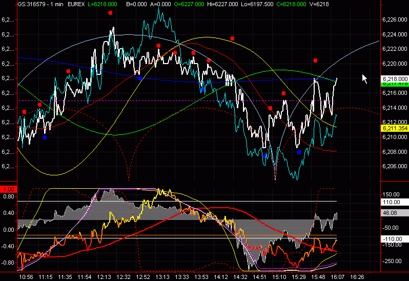This screenshot has height=281, width=409.
Task: Click the 11:15 time axis label
Action: (x=46, y=277)
